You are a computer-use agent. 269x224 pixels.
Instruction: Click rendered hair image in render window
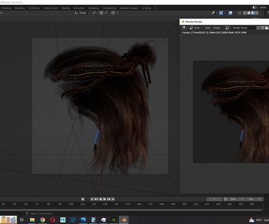coord(230,112)
